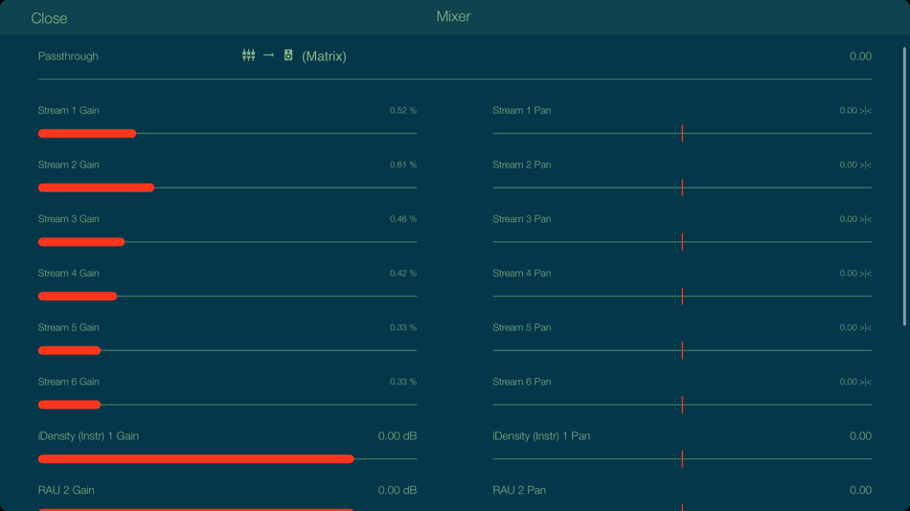Image resolution: width=910 pixels, height=511 pixels.
Task: Select the mixer faders icon in Passthrough row
Action: coord(248,56)
